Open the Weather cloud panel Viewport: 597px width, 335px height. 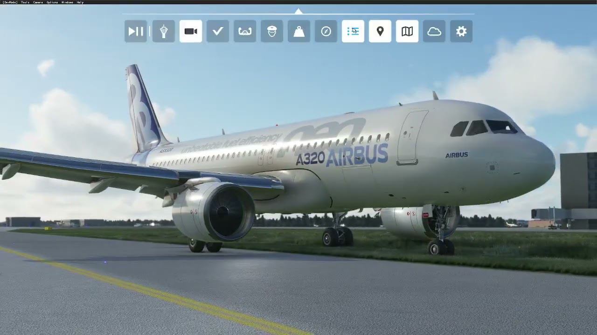[434, 31]
